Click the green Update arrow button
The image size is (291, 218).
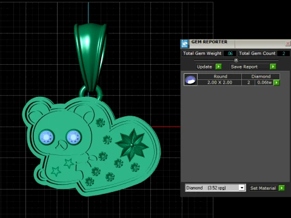click(x=218, y=67)
